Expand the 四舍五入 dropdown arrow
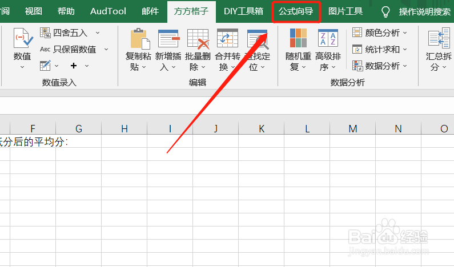This screenshot has height=267, width=454. [98, 33]
